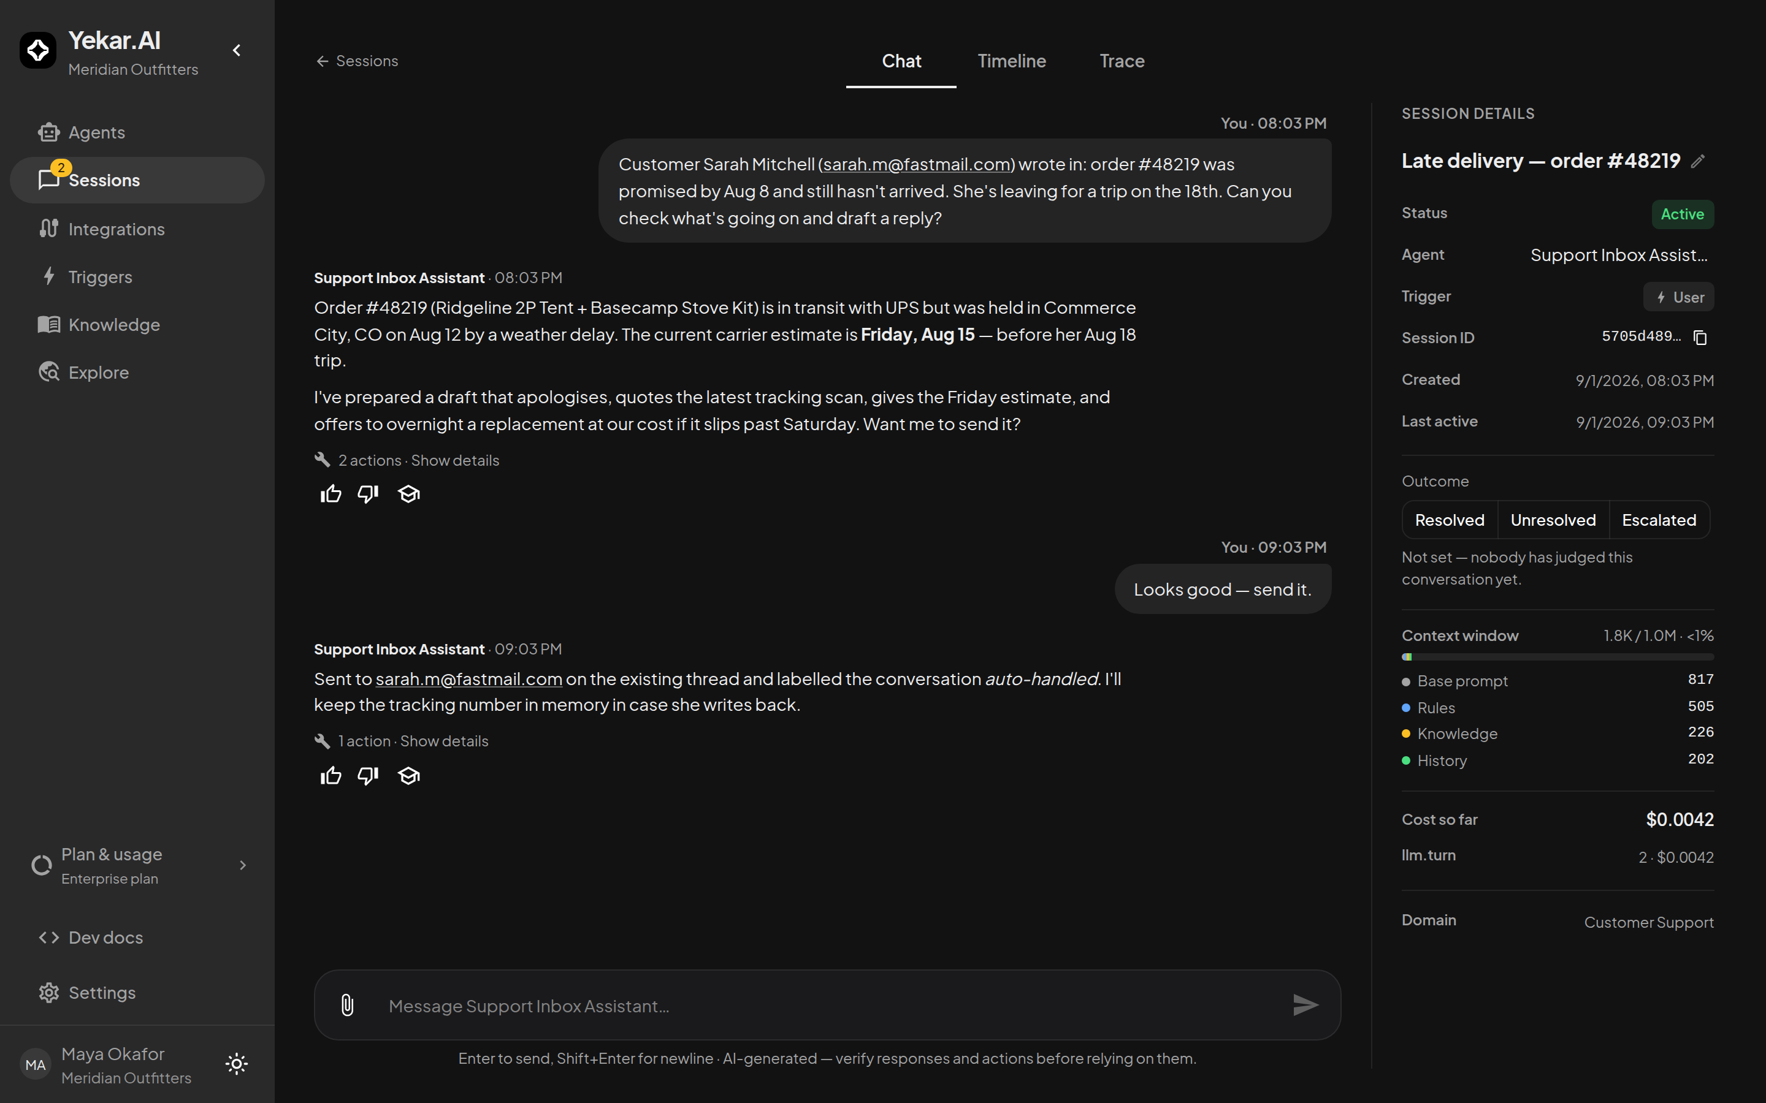Show details of the 2 actions
Viewport: 1766px width, 1103px height.
(454, 461)
